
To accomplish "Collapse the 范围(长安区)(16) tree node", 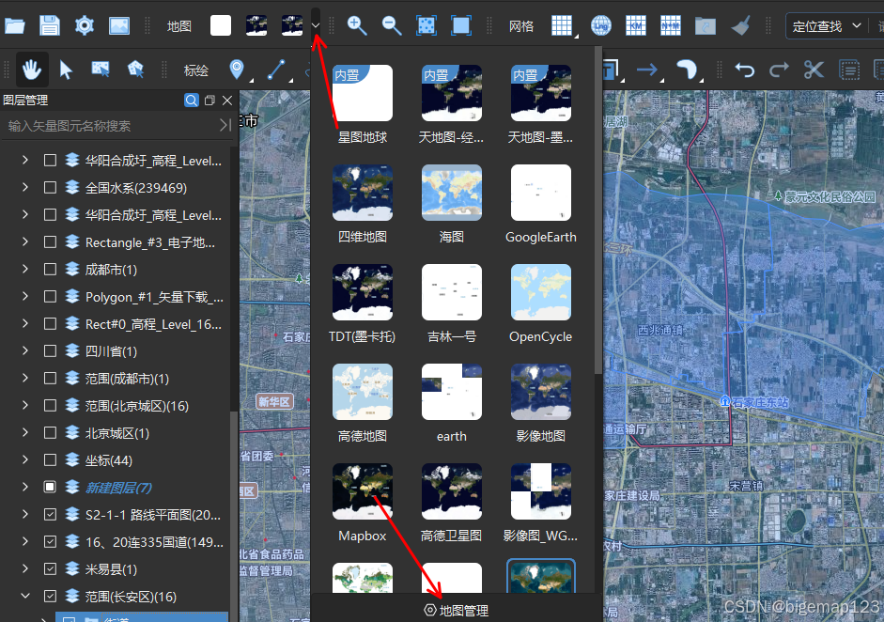I will point(25,596).
